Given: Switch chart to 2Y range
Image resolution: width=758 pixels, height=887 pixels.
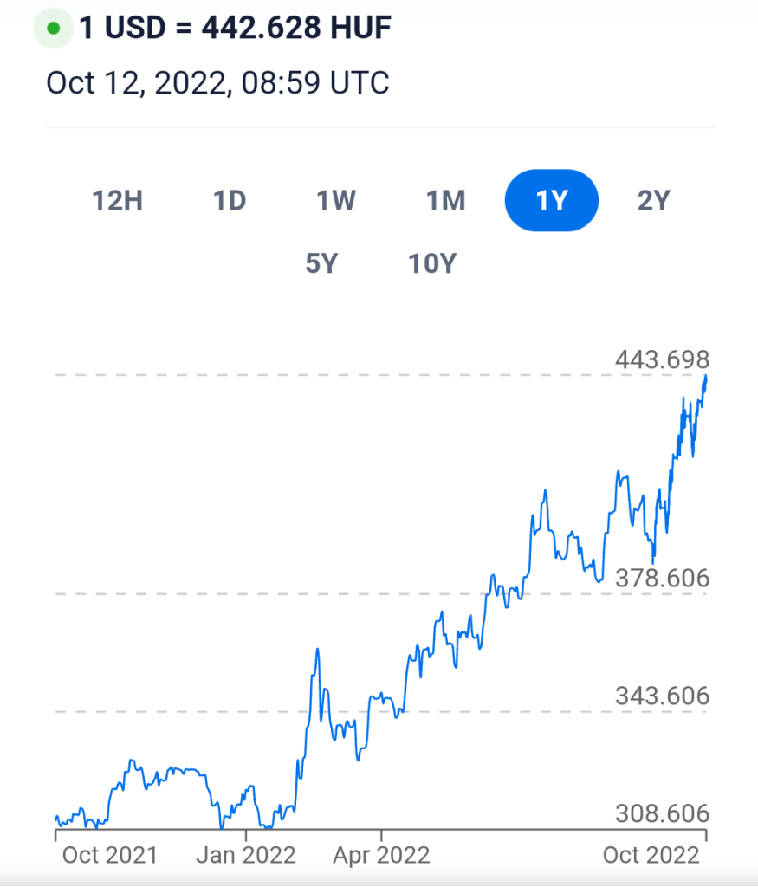Looking at the screenshot, I should point(654,201).
